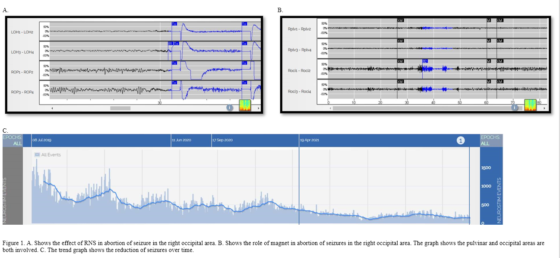Click left scroll arrow in panel A
The height and width of the screenshot is (258, 560).
pyautogui.click(x=52, y=108)
